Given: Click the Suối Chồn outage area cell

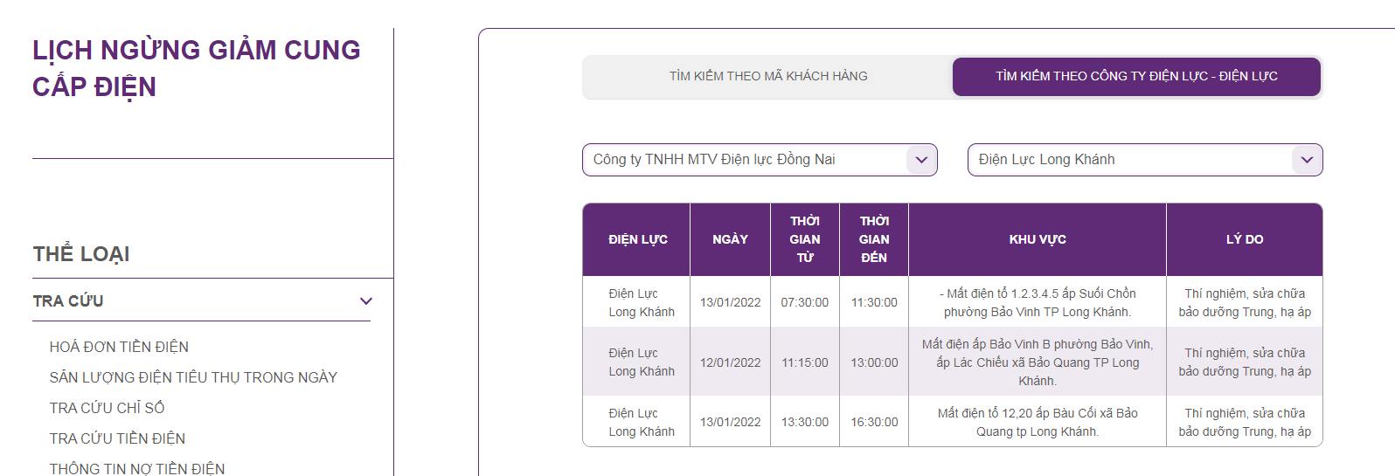Looking at the screenshot, I should pos(1038,302).
